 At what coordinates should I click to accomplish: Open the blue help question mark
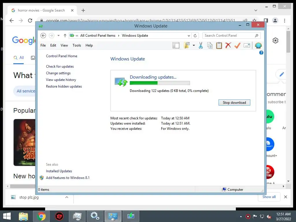click(x=261, y=53)
